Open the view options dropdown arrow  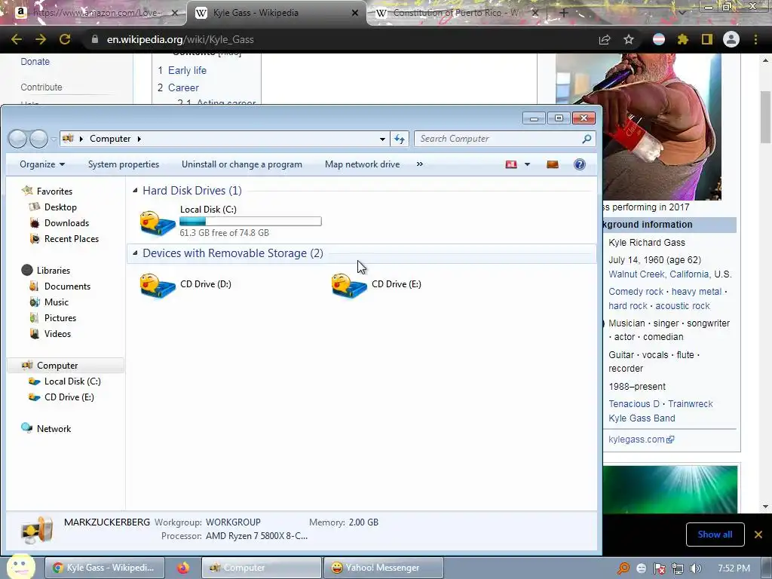tap(527, 164)
